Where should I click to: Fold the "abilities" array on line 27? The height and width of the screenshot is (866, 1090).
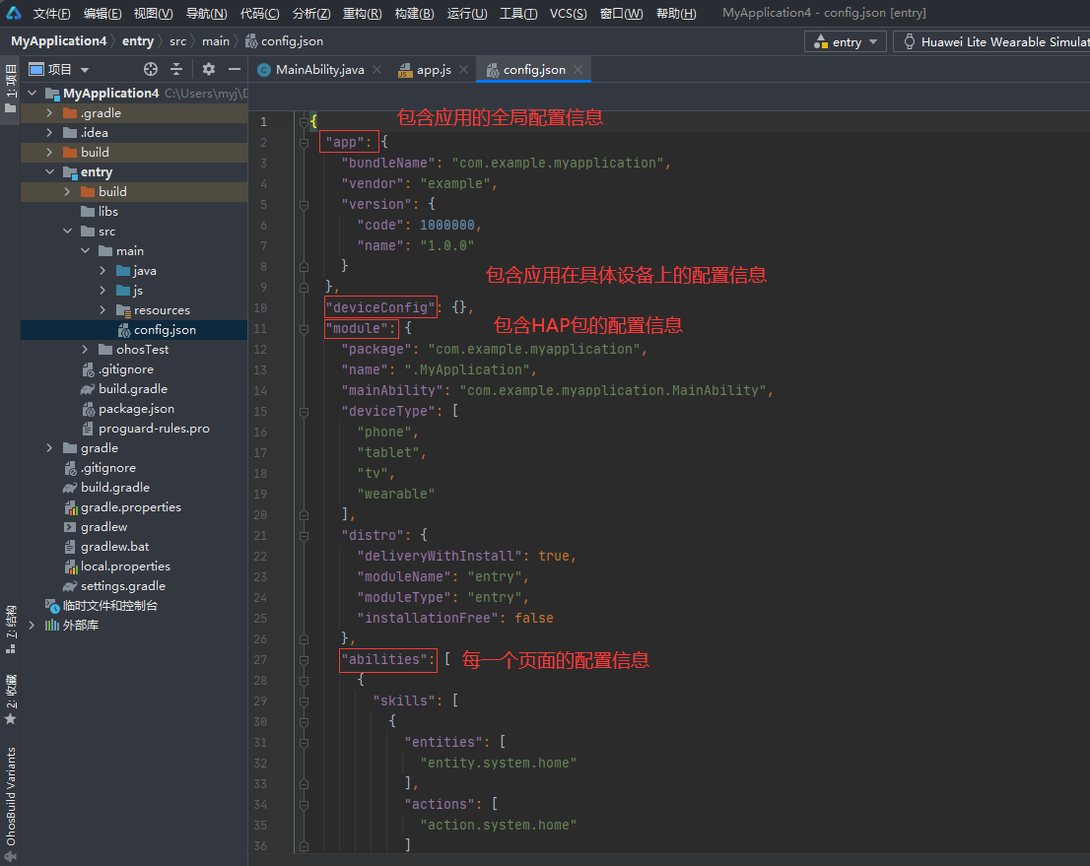click(x=304, y=659)
